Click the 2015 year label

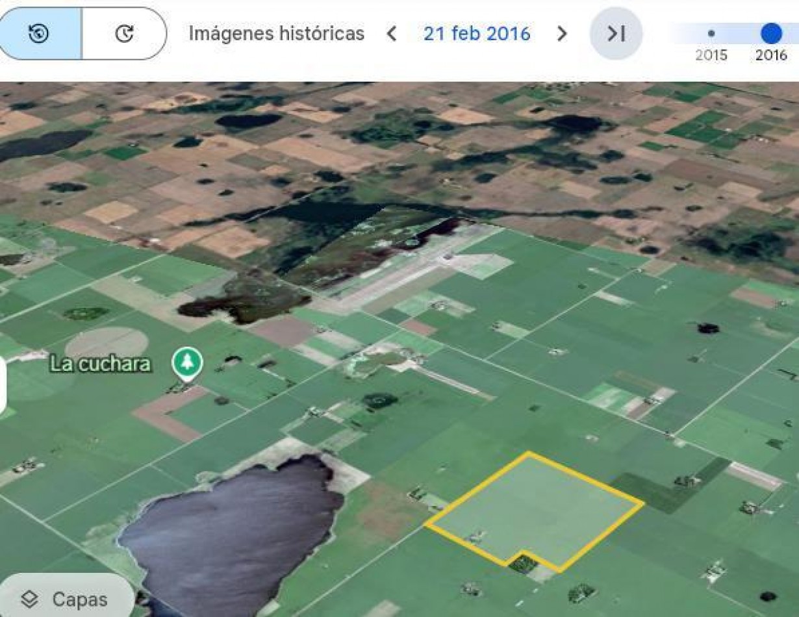pyautogui.click(x=711, y=55)
